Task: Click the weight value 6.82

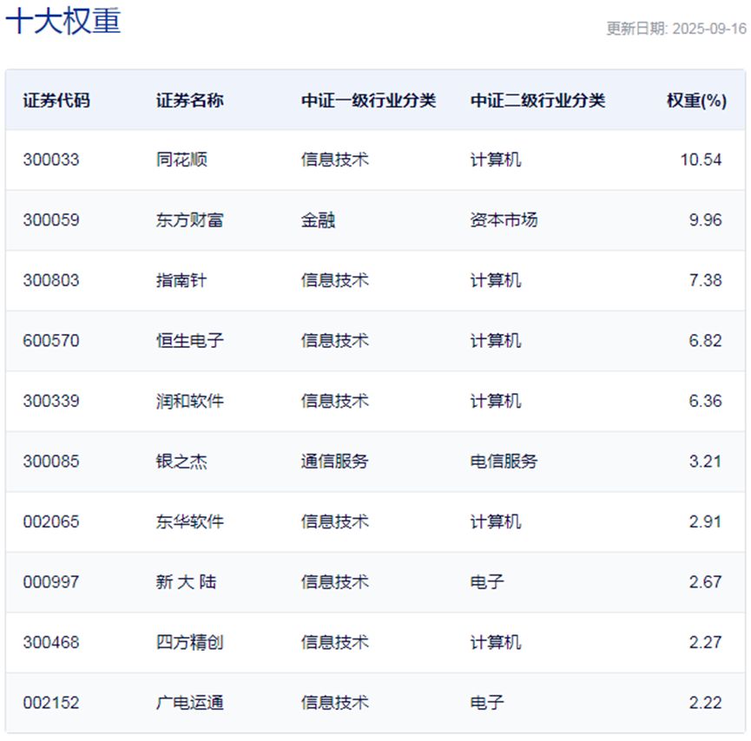Action: [x=705, y=340]
